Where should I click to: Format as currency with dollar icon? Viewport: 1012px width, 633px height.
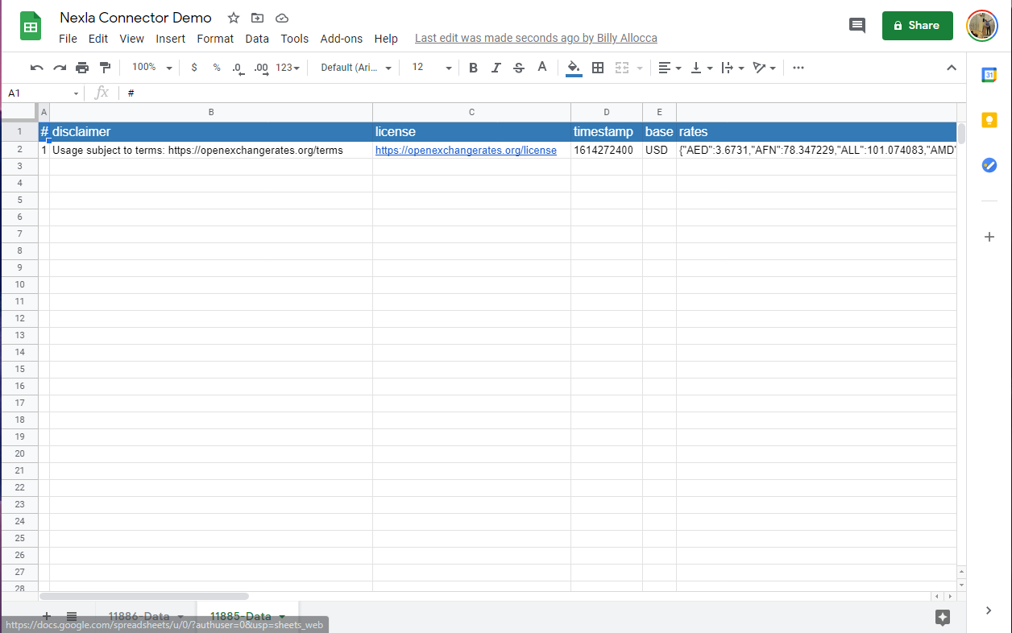(194, 68)
